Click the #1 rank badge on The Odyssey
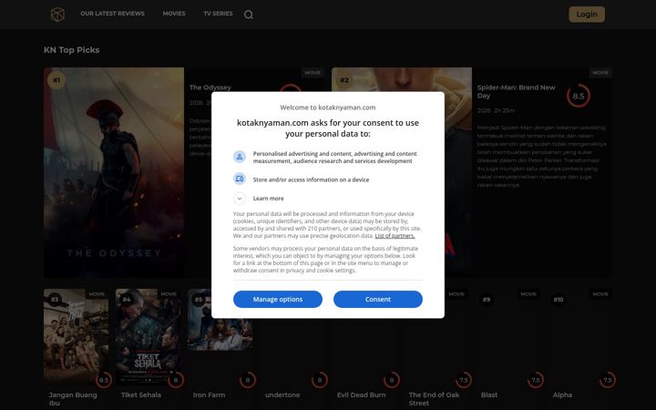Image resolution: width=656 pixels, height=410 pixels. [x=56, y=80]
